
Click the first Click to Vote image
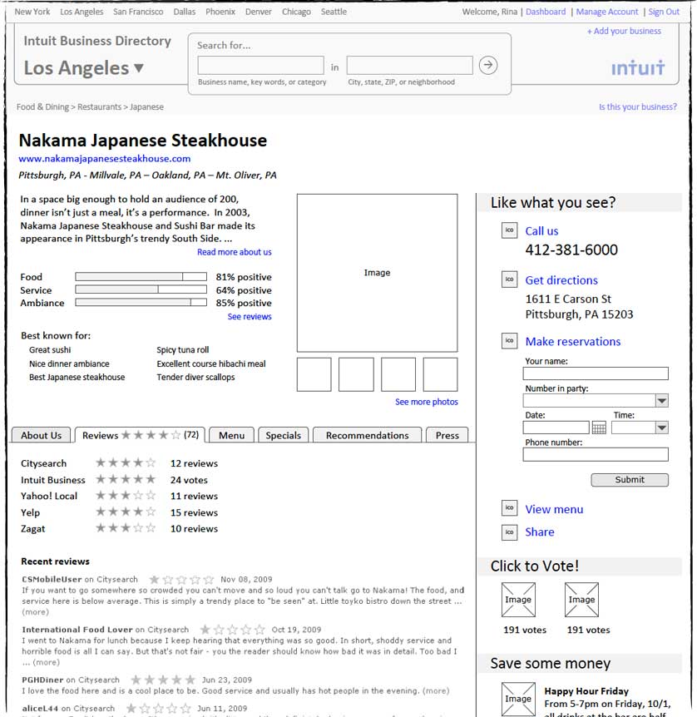[518, 600]
